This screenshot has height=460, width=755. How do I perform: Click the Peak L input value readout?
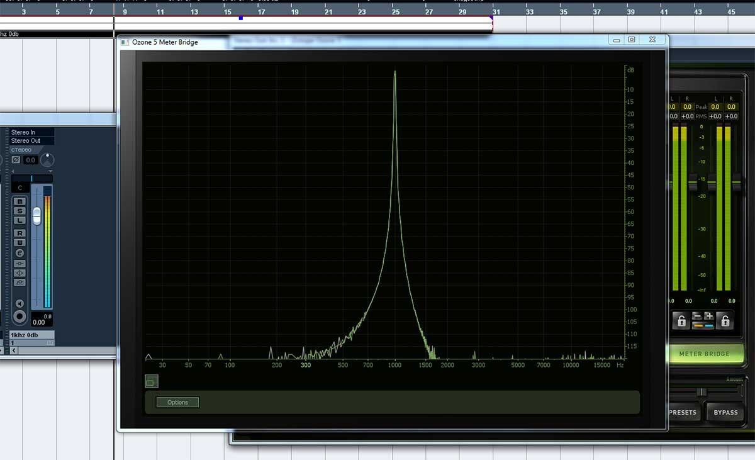(x=672, y=107)
